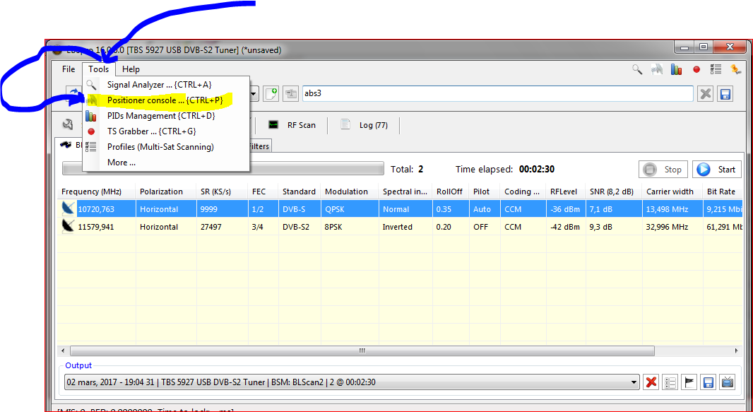Image resolution: width=753 pixels, height=412 pixels.
Task: Select Positioner console menu entry
Action: click(x=165, y=100)
